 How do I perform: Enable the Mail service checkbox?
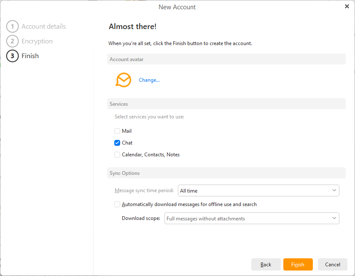click(x=117, y=131)
